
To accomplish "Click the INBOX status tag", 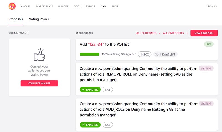I will pos(145,55).
